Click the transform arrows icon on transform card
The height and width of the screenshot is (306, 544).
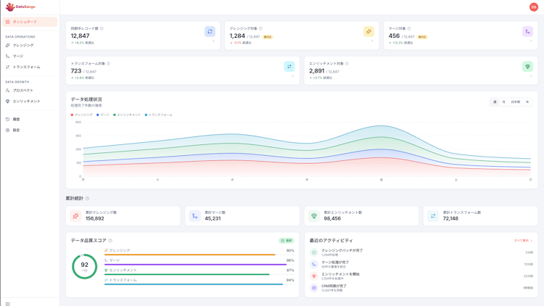point(289,67)
